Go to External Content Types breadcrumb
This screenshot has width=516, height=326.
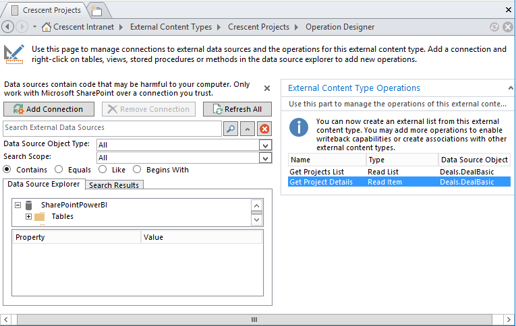point(171,27)
